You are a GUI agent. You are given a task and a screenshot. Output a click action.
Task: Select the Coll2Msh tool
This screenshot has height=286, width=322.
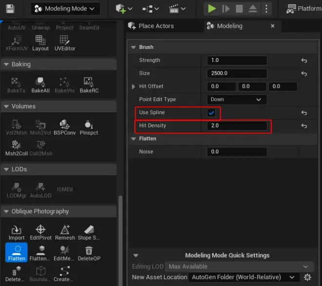click(x=40, y=148)
